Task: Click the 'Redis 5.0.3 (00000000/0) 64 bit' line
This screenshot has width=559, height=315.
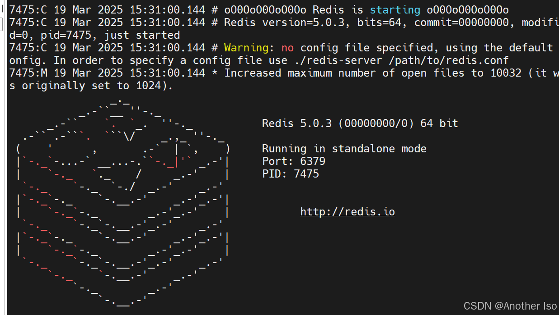Action: [360, 123]
